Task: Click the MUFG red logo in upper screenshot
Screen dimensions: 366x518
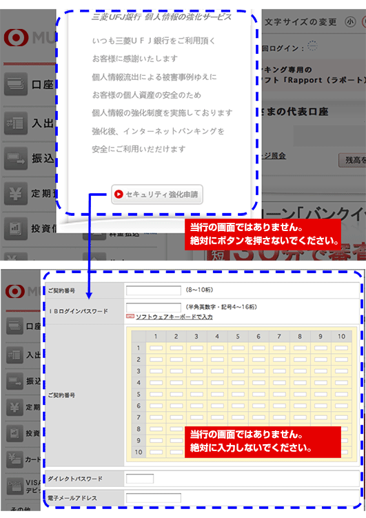Action: coord(16,37)
